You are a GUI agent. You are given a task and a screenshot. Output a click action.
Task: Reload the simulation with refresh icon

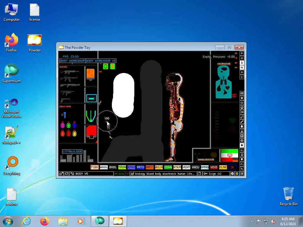tap(67, 174)
